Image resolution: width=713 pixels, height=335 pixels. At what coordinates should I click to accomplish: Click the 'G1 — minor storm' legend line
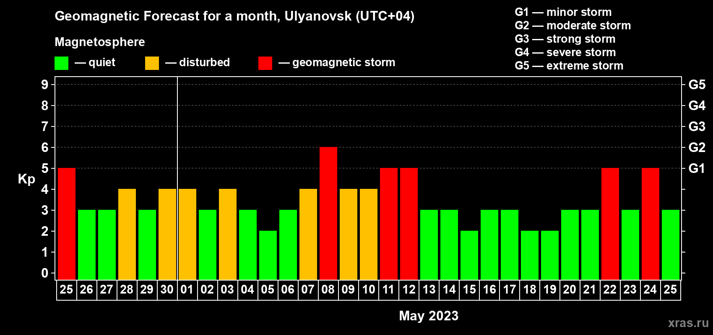click(563, 12)
